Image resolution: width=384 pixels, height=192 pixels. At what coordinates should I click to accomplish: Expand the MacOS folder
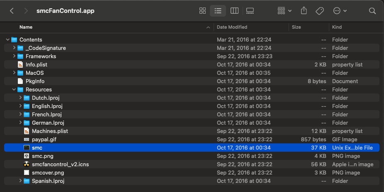[x=14, y=73]
